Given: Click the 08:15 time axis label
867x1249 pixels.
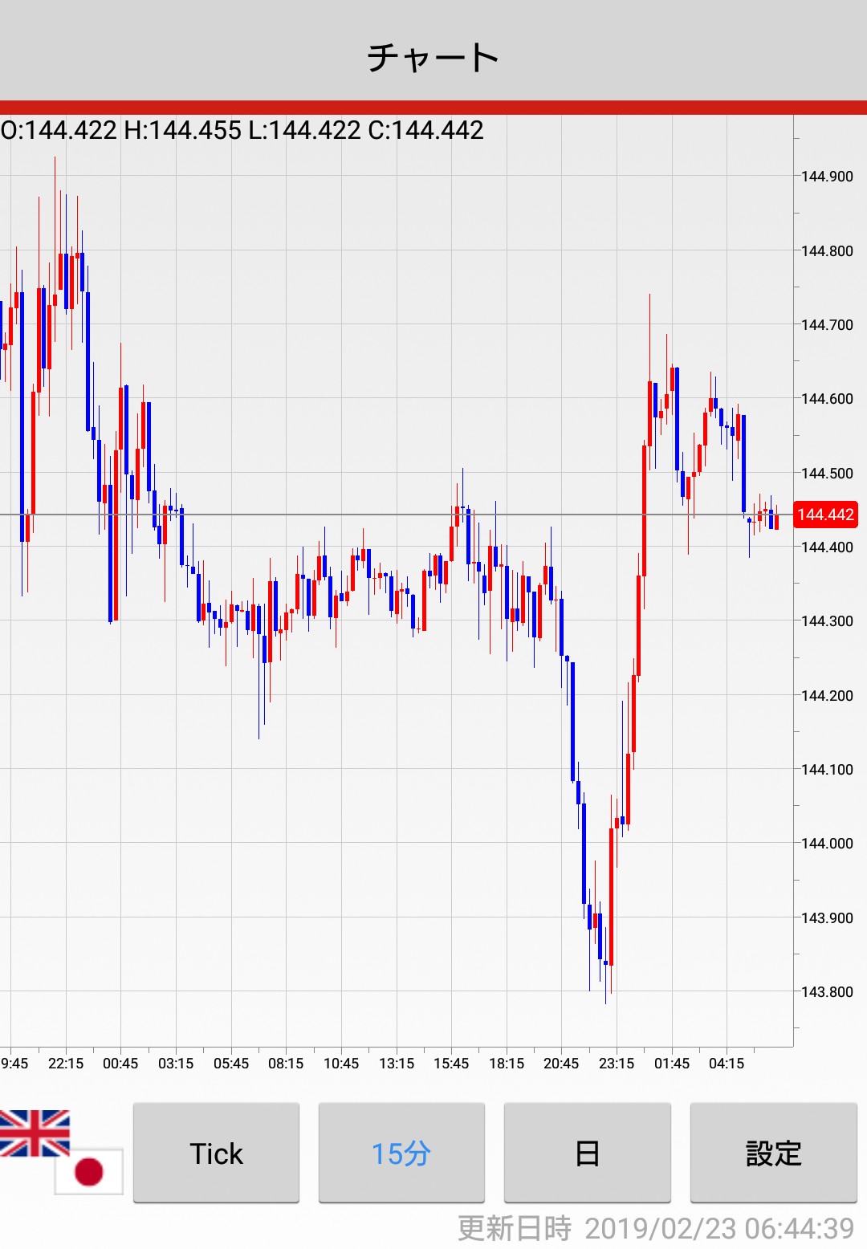Looking at the screenshot, I should coord(286,1064).
